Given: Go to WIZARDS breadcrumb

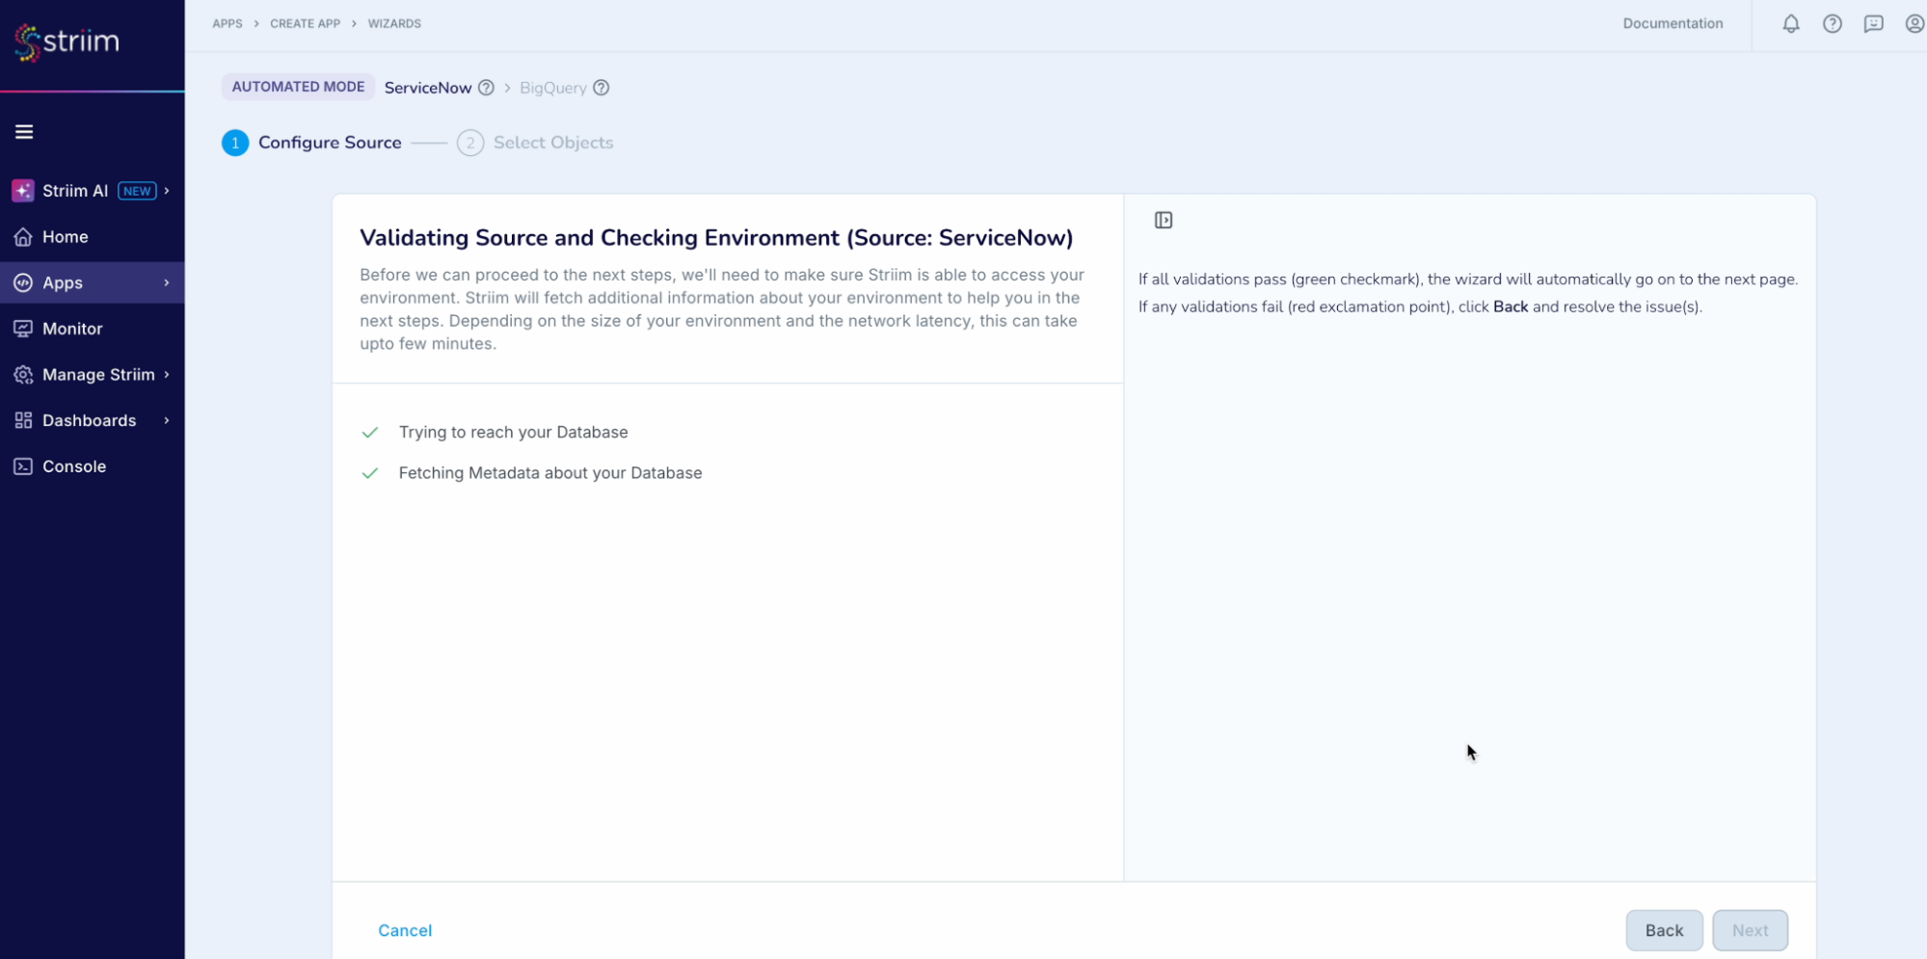Looking at the screenshot, I should 394,24.
